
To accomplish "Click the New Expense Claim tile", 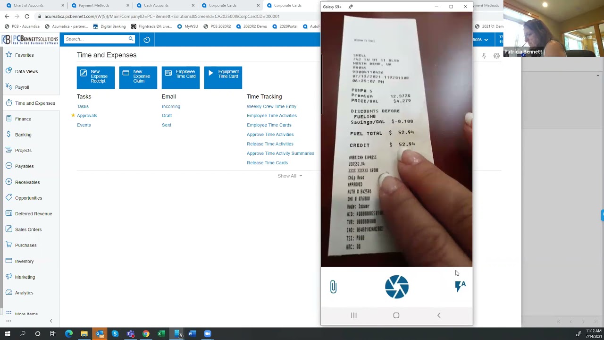I will tap(138, 77).
